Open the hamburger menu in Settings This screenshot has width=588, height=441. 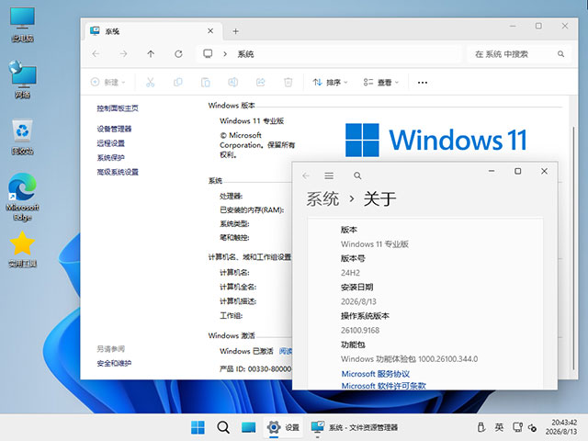[x=329, y=175]
